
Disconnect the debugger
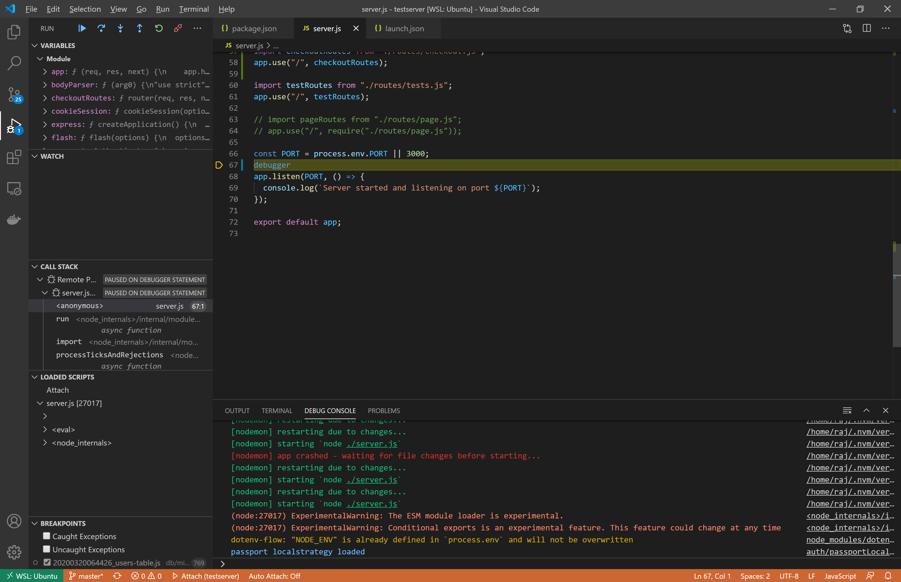tap(178, 28)
